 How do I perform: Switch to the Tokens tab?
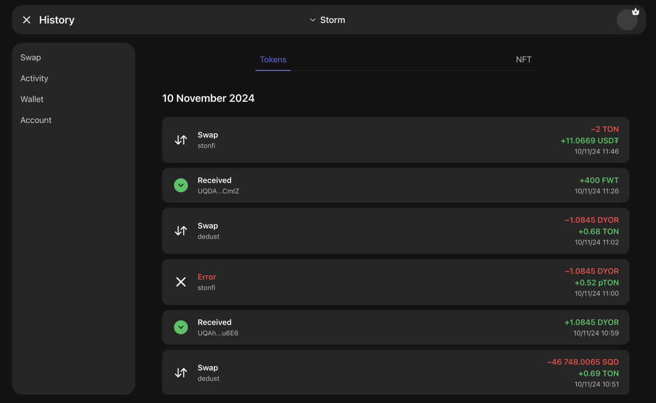pyautogui.click(x=273, y=60)
